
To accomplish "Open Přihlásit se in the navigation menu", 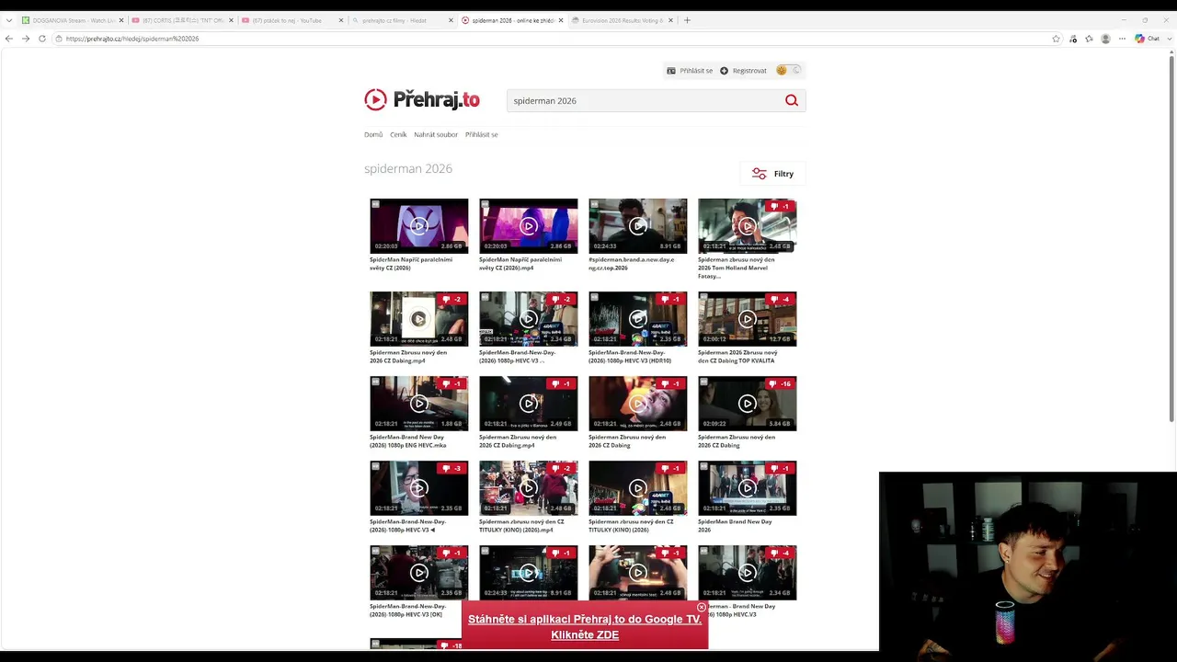I will coord(482,134).
